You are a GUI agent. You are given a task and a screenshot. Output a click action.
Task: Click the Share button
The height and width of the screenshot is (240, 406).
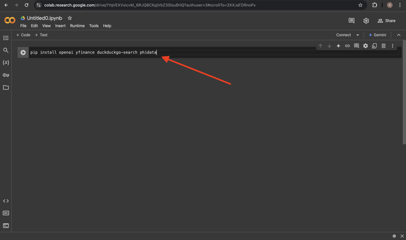[386, 21]
